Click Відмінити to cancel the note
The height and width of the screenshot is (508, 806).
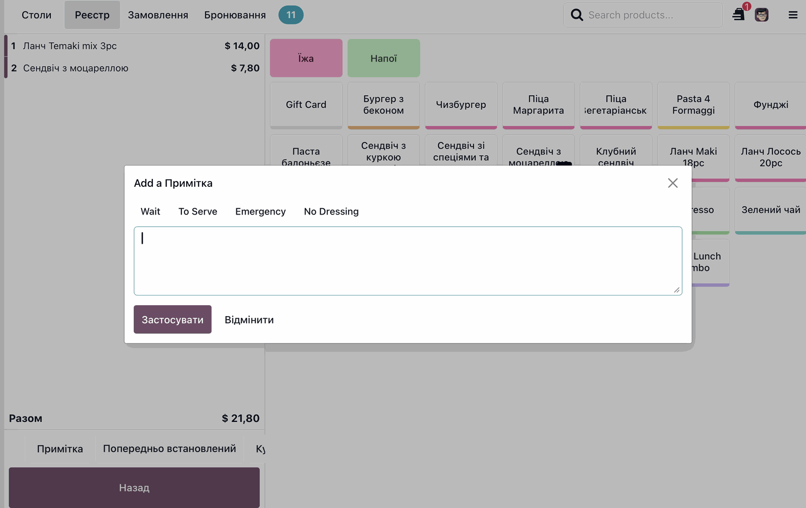click(x=249, y=320)
